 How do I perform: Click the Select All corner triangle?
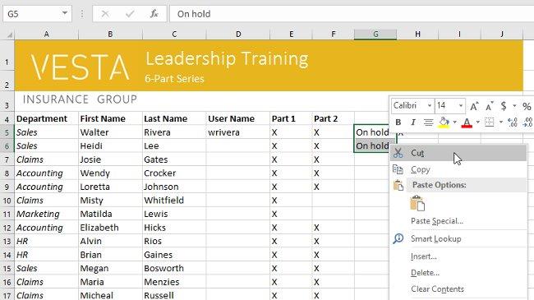pyautogui.click(x=10, y=35)
